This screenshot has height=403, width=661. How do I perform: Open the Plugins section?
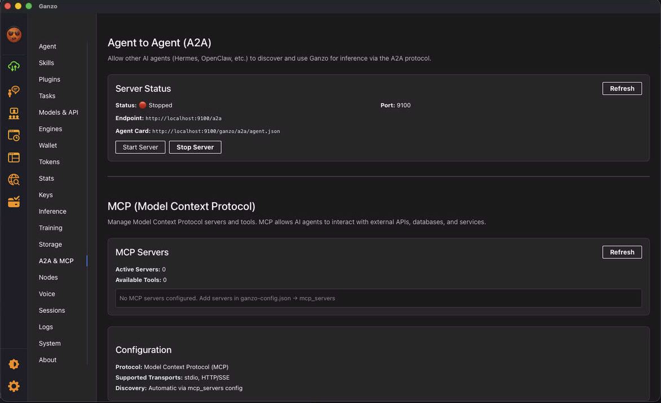pyautogui.click(x=49, y=79)
